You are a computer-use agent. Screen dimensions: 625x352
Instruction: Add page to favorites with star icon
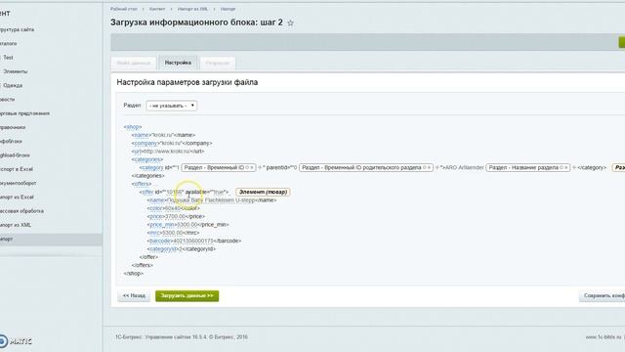pyautogui.click(x=291, y=23)
